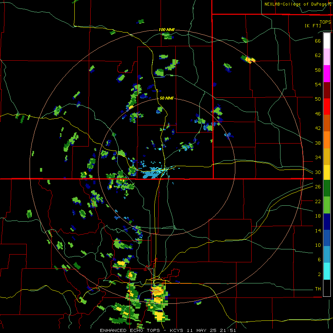This screenshot has width=333, height=333.
Task: Pick the gold swatch on the scale
Action: coord(327,157)
